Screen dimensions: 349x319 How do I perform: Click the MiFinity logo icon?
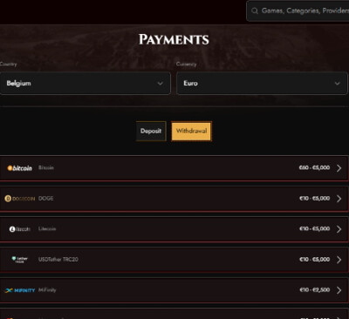20,290
